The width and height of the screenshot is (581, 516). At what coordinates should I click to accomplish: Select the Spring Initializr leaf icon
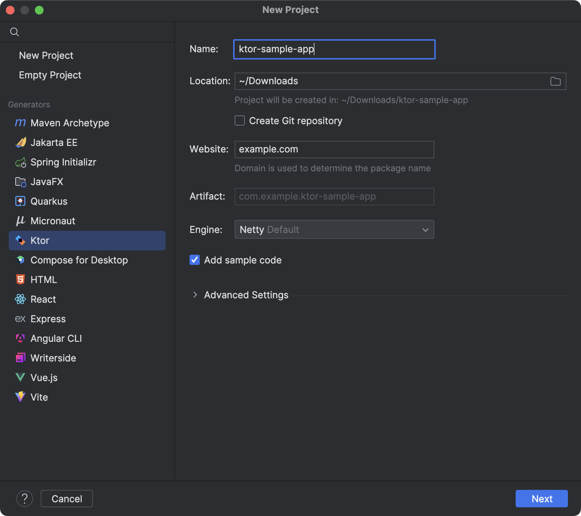pos(20,162)
